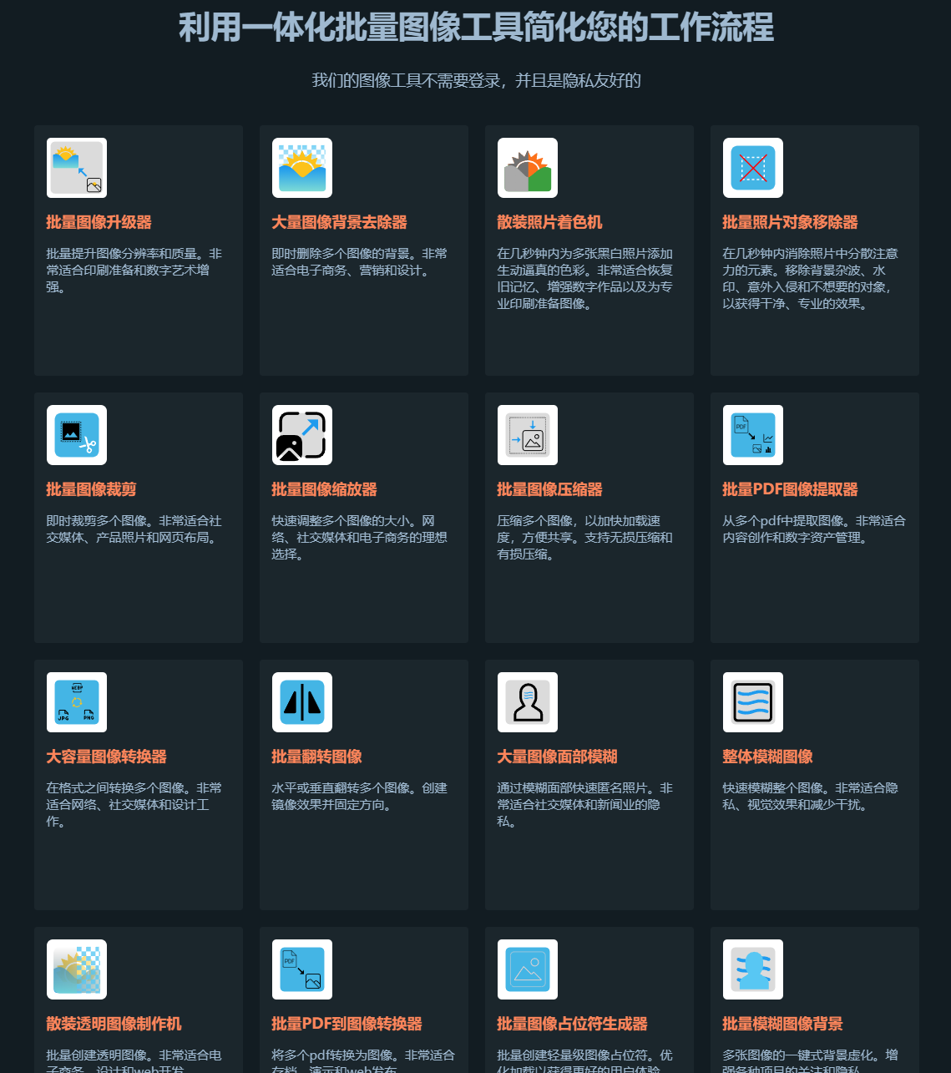This screenshot has height=1073, width=951.
Task: Click the 散装透明图像制作机 icon
Action: click(x=77, y=969)
